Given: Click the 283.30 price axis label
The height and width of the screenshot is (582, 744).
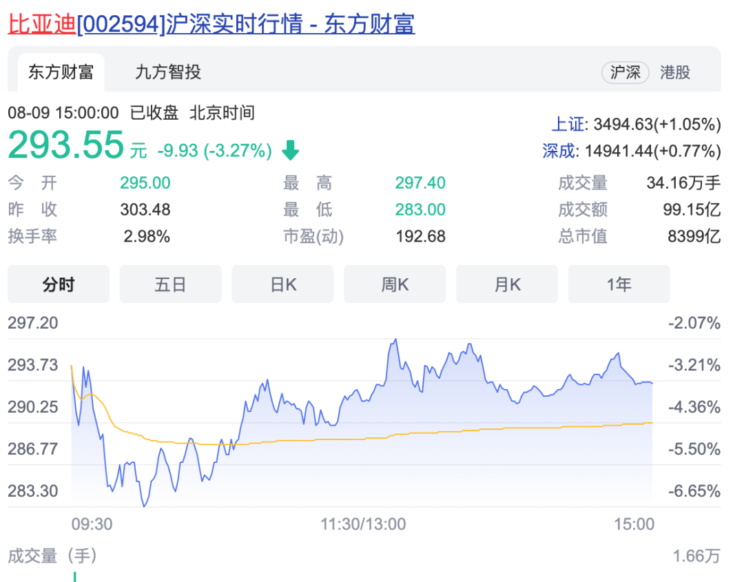Looking at the screenshot, I should coord(33,491).
